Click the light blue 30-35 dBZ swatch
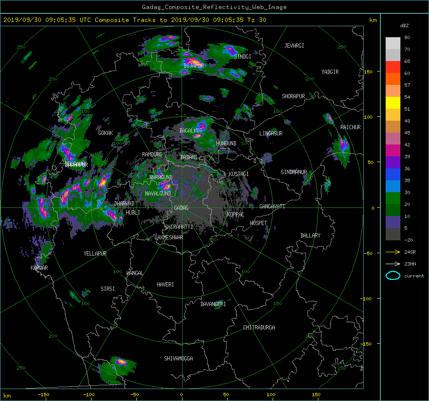Screen dimensions: 429x401 click(x=393, y=186)
